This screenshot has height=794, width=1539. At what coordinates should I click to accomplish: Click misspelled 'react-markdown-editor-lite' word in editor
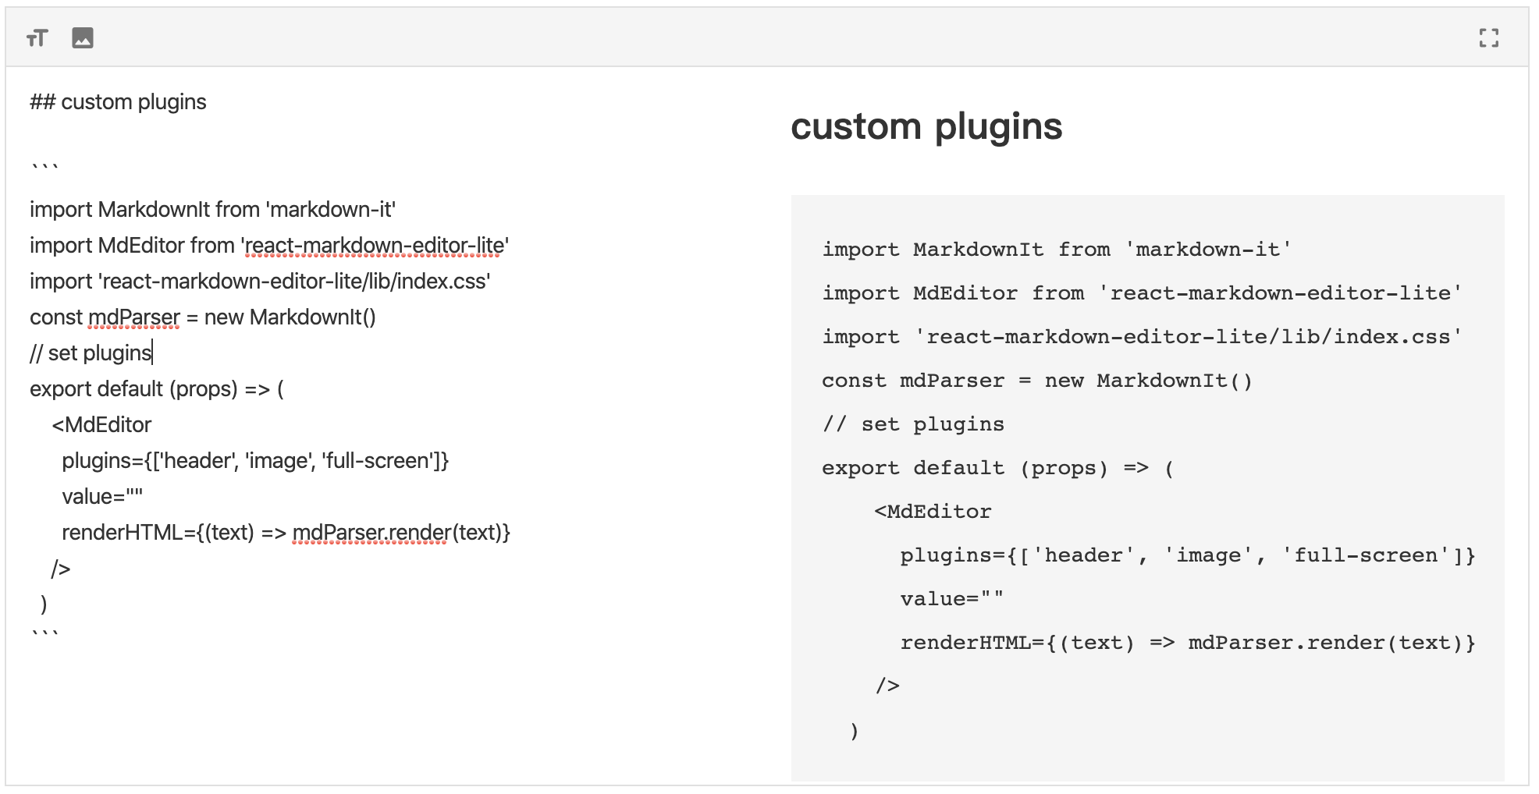[x=375, y=246]
